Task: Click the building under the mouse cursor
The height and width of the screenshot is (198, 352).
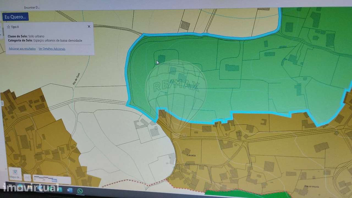Action: coord(162,59)
